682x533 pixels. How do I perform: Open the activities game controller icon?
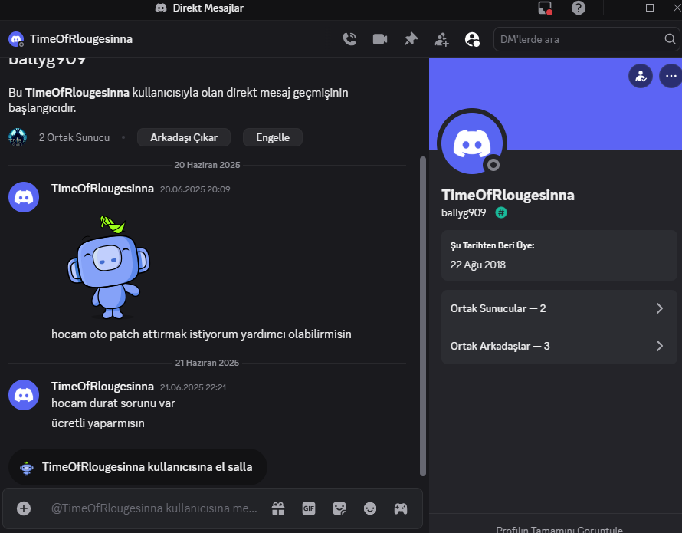click(401, 508)
